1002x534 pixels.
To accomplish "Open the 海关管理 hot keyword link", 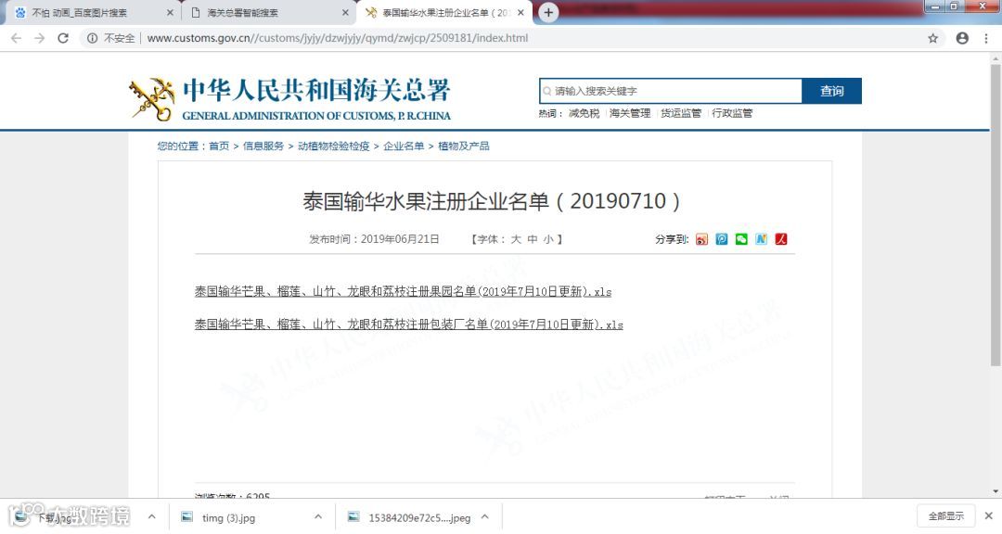I will click(x=629, y=113).
